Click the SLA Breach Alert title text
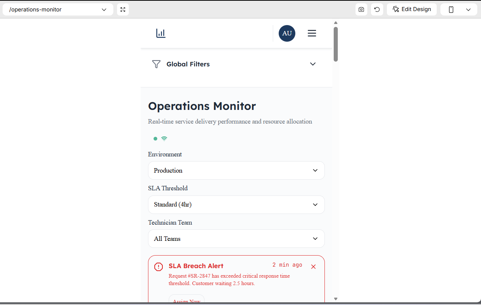This screenshot has height=305, width=481. coord(196,266)
